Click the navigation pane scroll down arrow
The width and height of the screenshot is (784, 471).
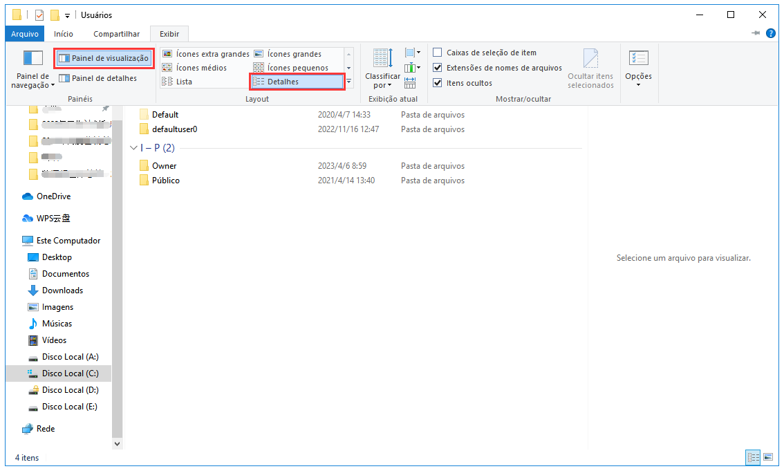pos(117,443)
